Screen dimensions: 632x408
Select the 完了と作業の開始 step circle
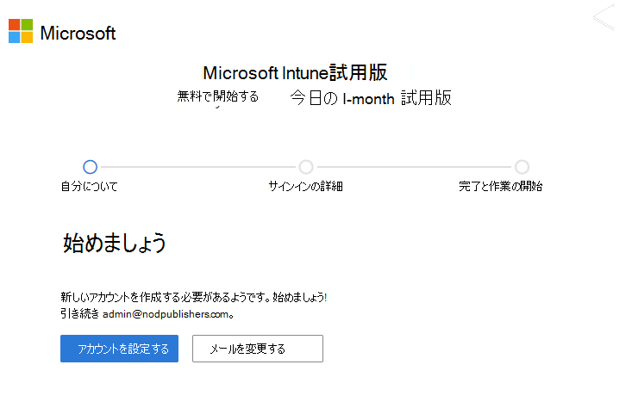point(522,167)
